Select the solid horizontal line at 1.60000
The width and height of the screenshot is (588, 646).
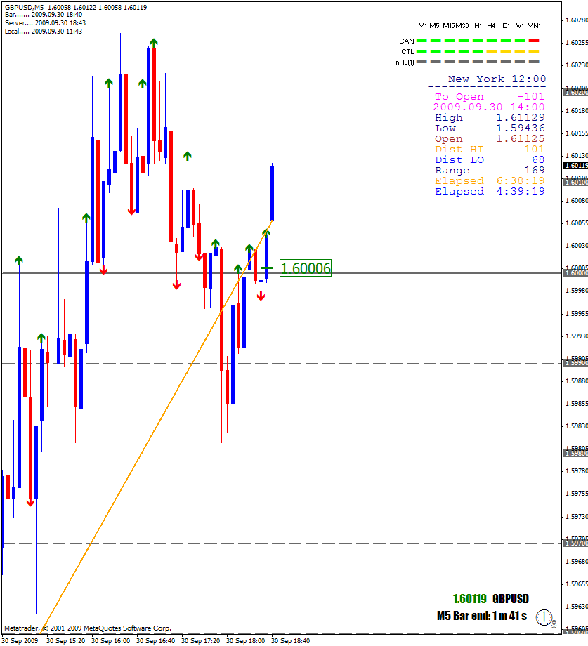click(282, 273)
